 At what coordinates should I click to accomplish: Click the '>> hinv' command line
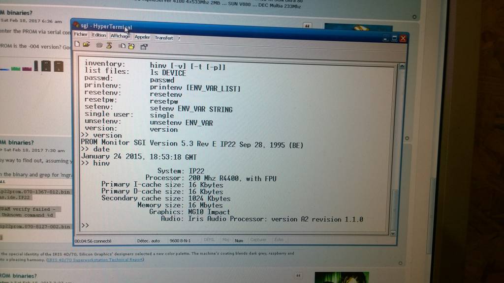(x=95, y=163)
